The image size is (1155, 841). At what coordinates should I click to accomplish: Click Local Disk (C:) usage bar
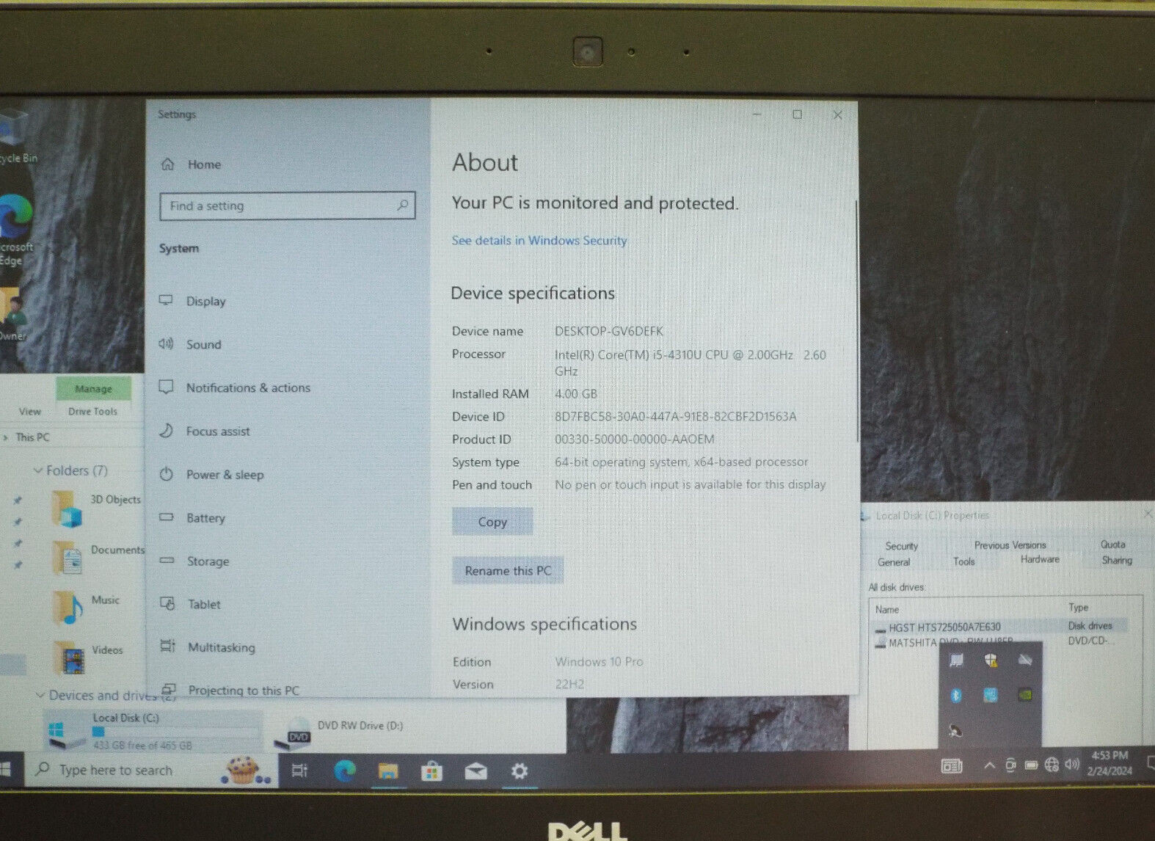[x=176, y=732]
